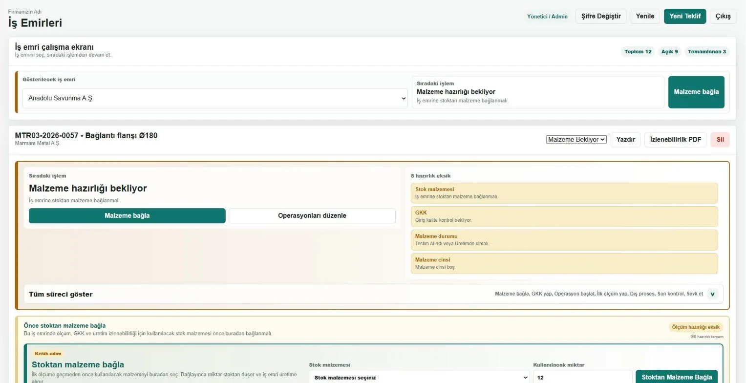This screenshot has height=383, width=746.
Task: Click the Ölçüm hazırlığı eksik badge
Action: [x=696, y=327]
